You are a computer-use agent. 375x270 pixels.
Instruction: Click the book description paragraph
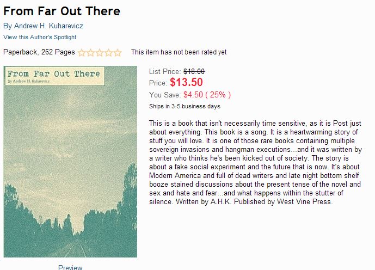tap(255, 162)
